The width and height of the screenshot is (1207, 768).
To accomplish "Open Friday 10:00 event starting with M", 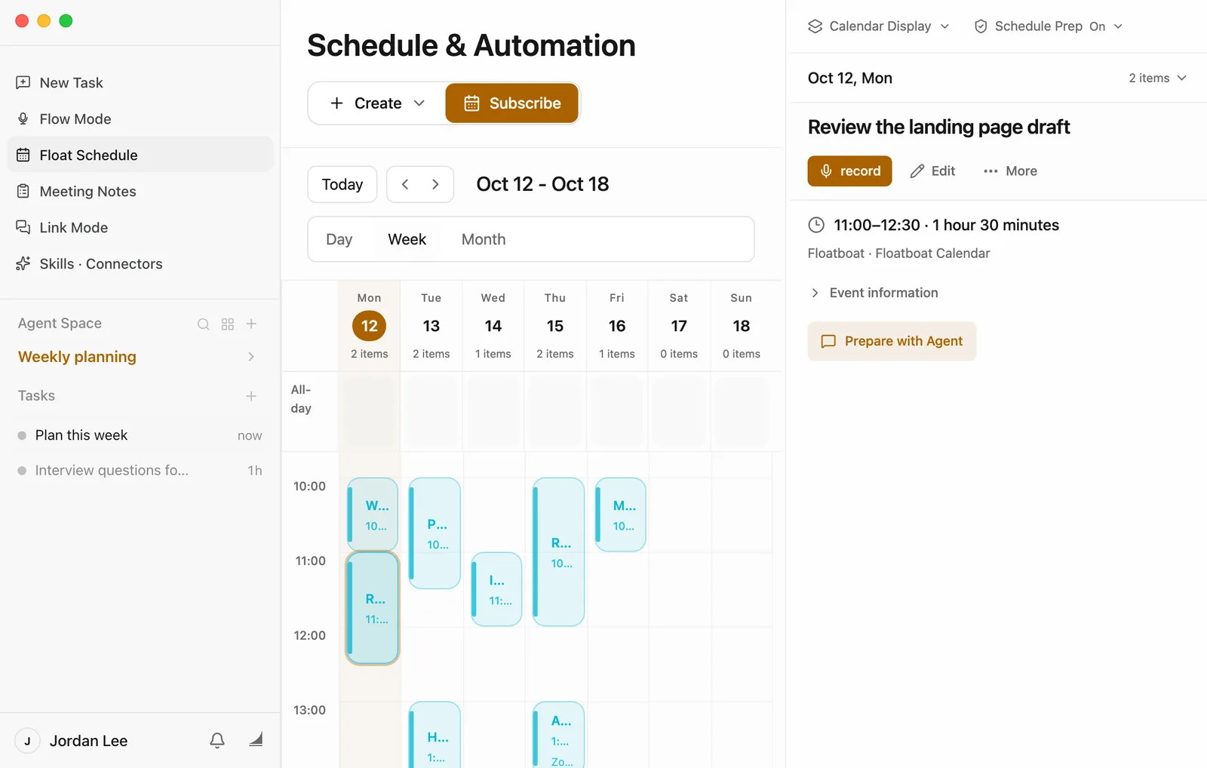I will coord(620,515).
